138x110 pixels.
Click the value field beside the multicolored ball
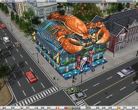(x=32, y=1)
